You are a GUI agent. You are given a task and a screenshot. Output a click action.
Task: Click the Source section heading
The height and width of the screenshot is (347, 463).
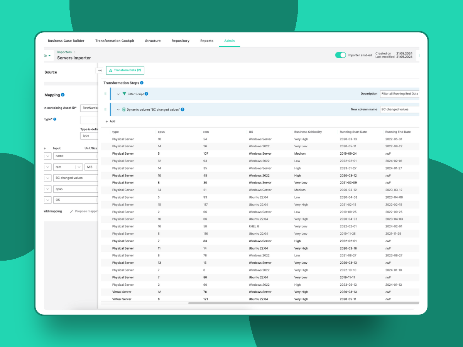pyautogui.click(x=51, y=72)
